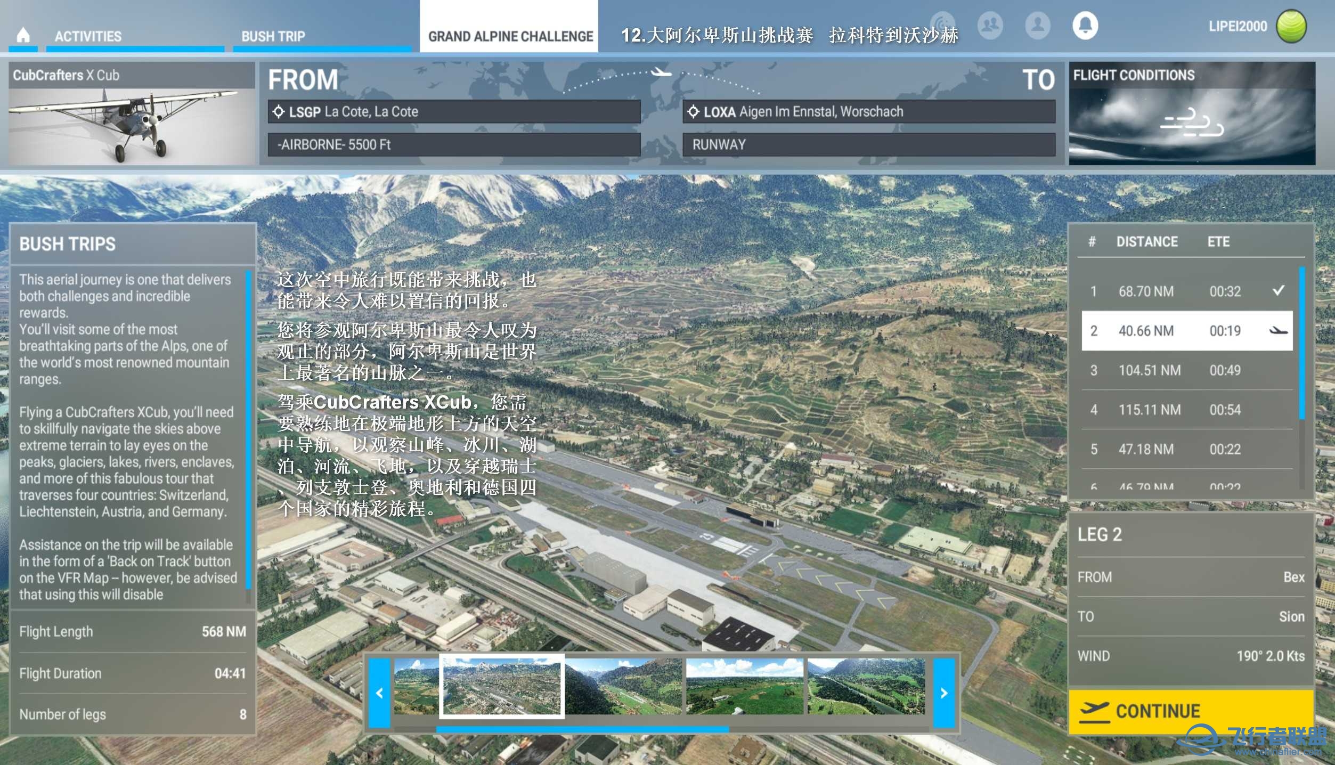Open the multiplayer group icon
Viewport: 1335px width, 765px height.
click(x=990, y=25)
